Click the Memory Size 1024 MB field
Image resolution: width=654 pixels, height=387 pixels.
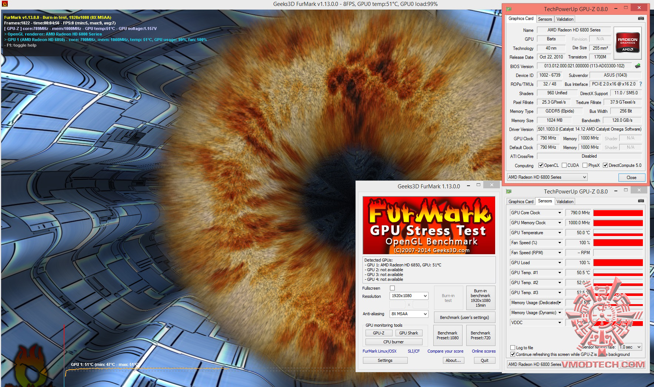554,120
